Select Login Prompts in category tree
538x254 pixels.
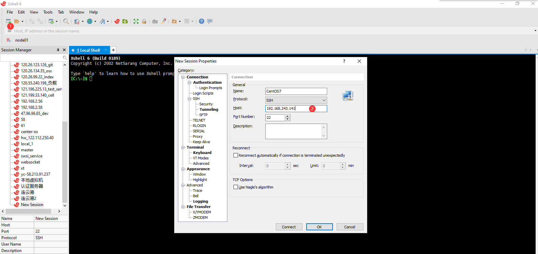210,88
